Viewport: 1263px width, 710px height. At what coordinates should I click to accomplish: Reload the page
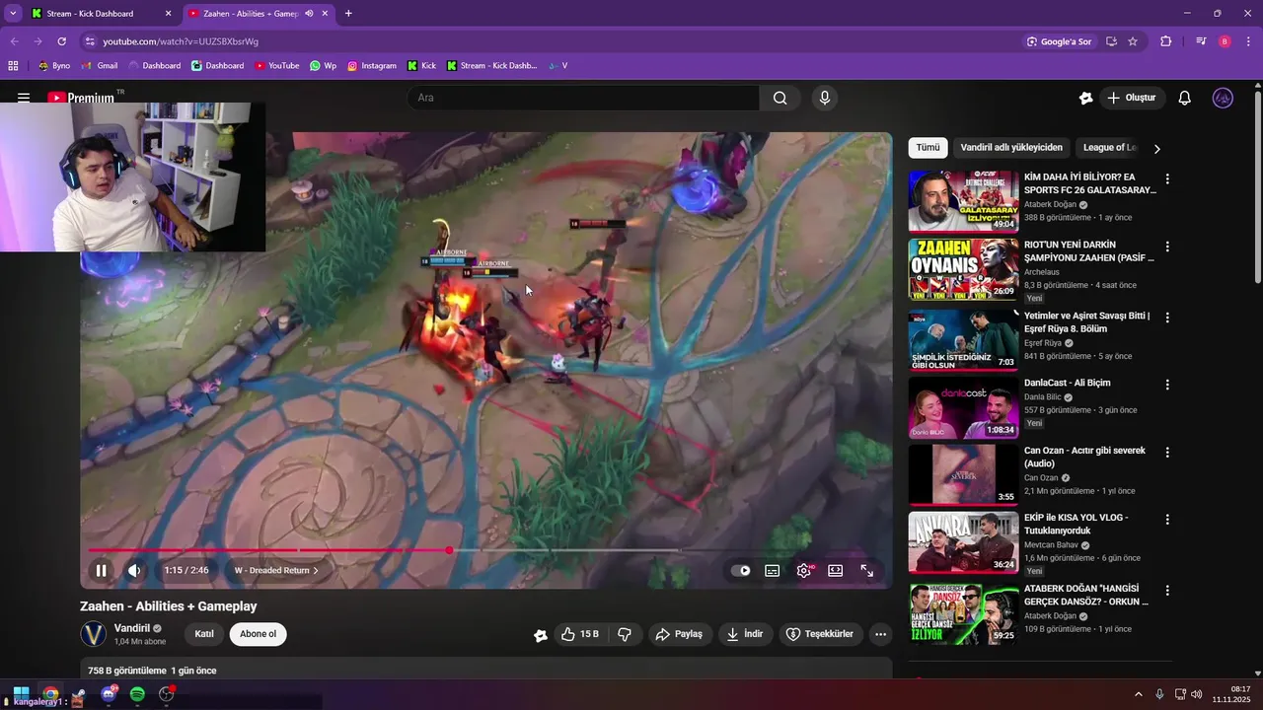click(61, 41)
